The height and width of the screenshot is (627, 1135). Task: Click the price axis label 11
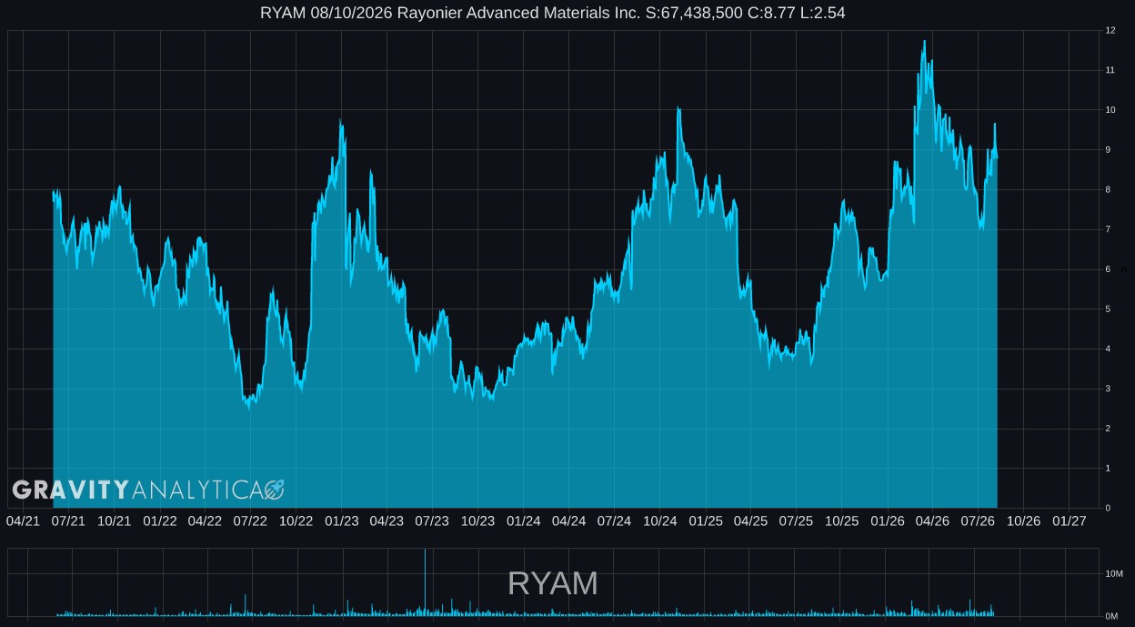(x=1110, y=70)
